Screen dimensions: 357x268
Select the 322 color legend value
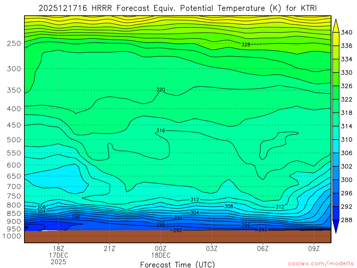click(347, 99)
